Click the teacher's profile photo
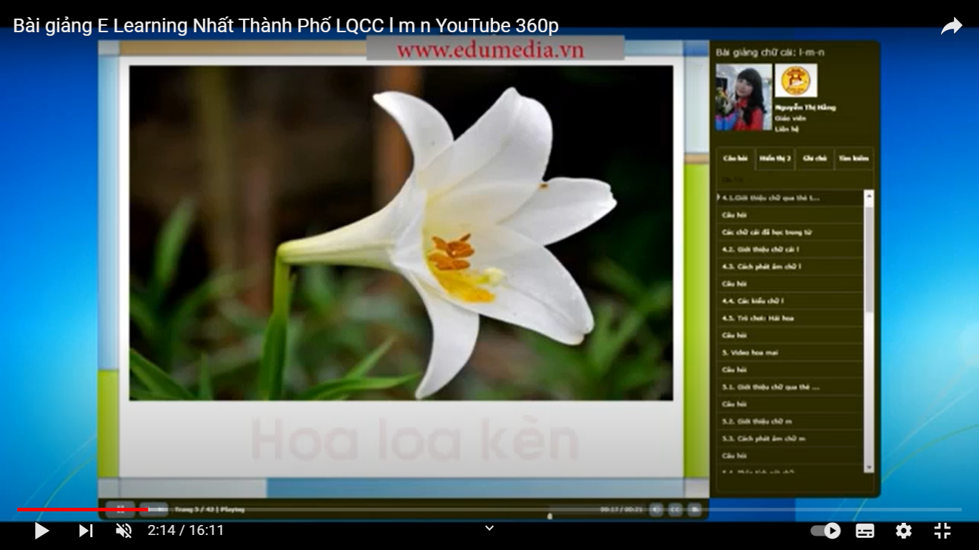This screenshot has width=979, height=550. [744, 97]
